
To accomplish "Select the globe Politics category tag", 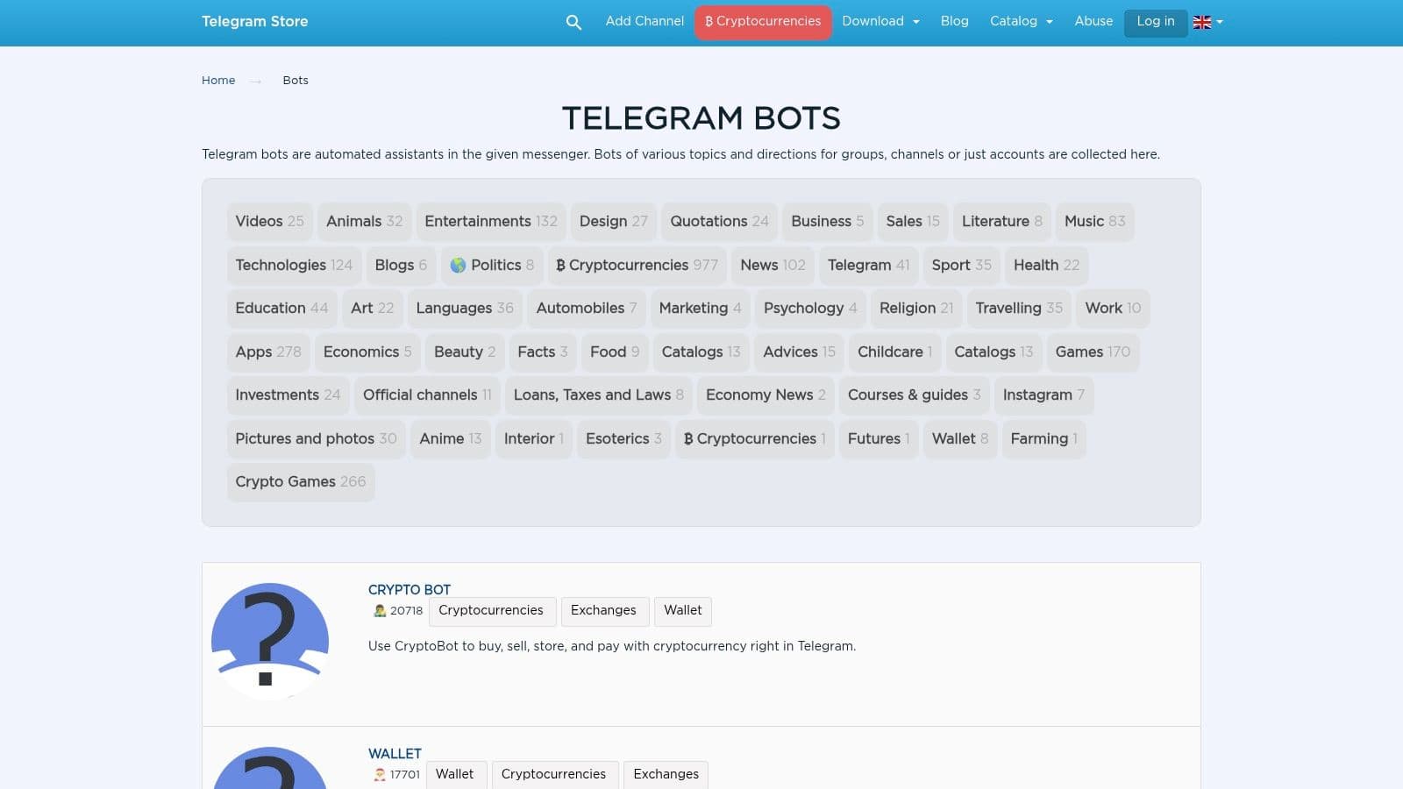I will pos(491,266).
